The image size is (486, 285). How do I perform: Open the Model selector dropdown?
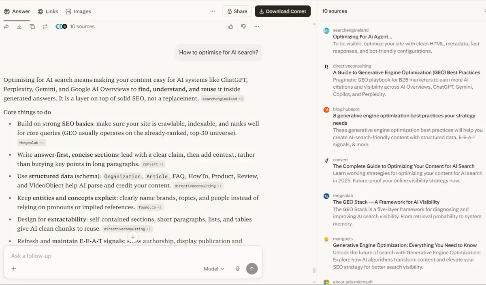point(214,268)
